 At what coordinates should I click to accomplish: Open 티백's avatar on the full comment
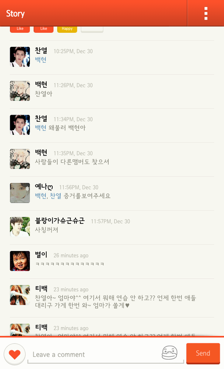[20, 295]
